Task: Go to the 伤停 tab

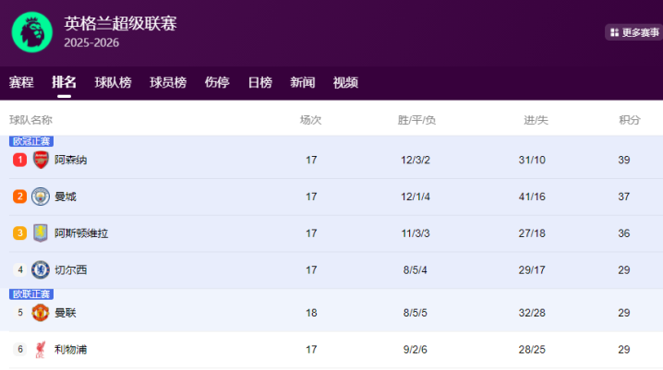Action: pyautogui.click(x=217, y=82)
